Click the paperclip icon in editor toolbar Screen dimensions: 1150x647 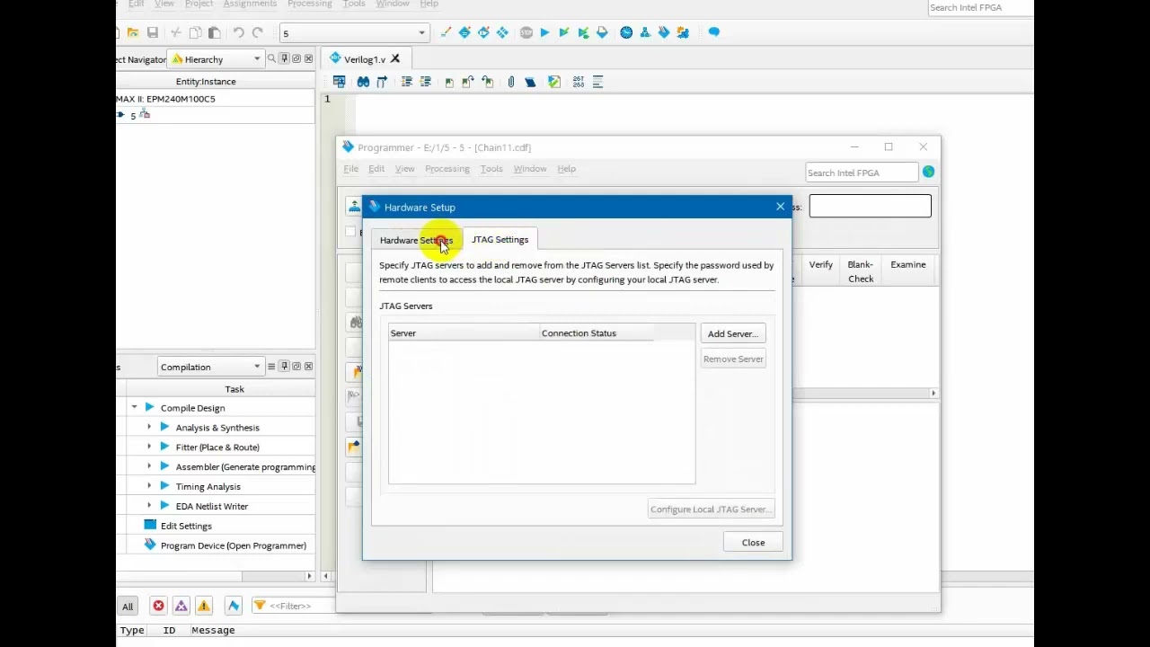coord(511,82)
